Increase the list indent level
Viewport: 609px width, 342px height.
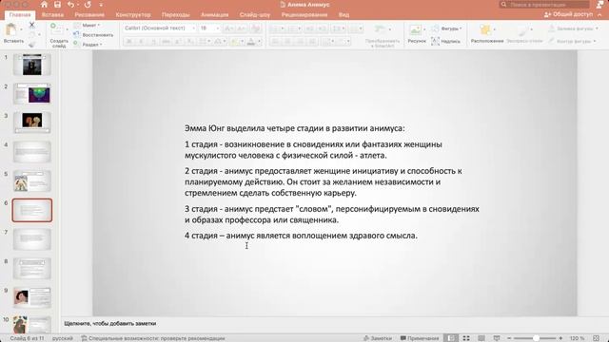click(x=322, y=28)
